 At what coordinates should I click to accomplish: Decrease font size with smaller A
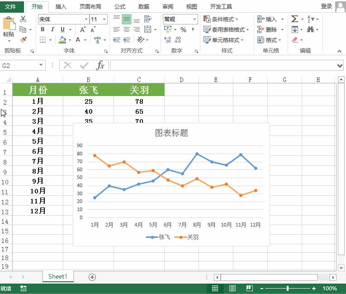[x=93, y=29]
